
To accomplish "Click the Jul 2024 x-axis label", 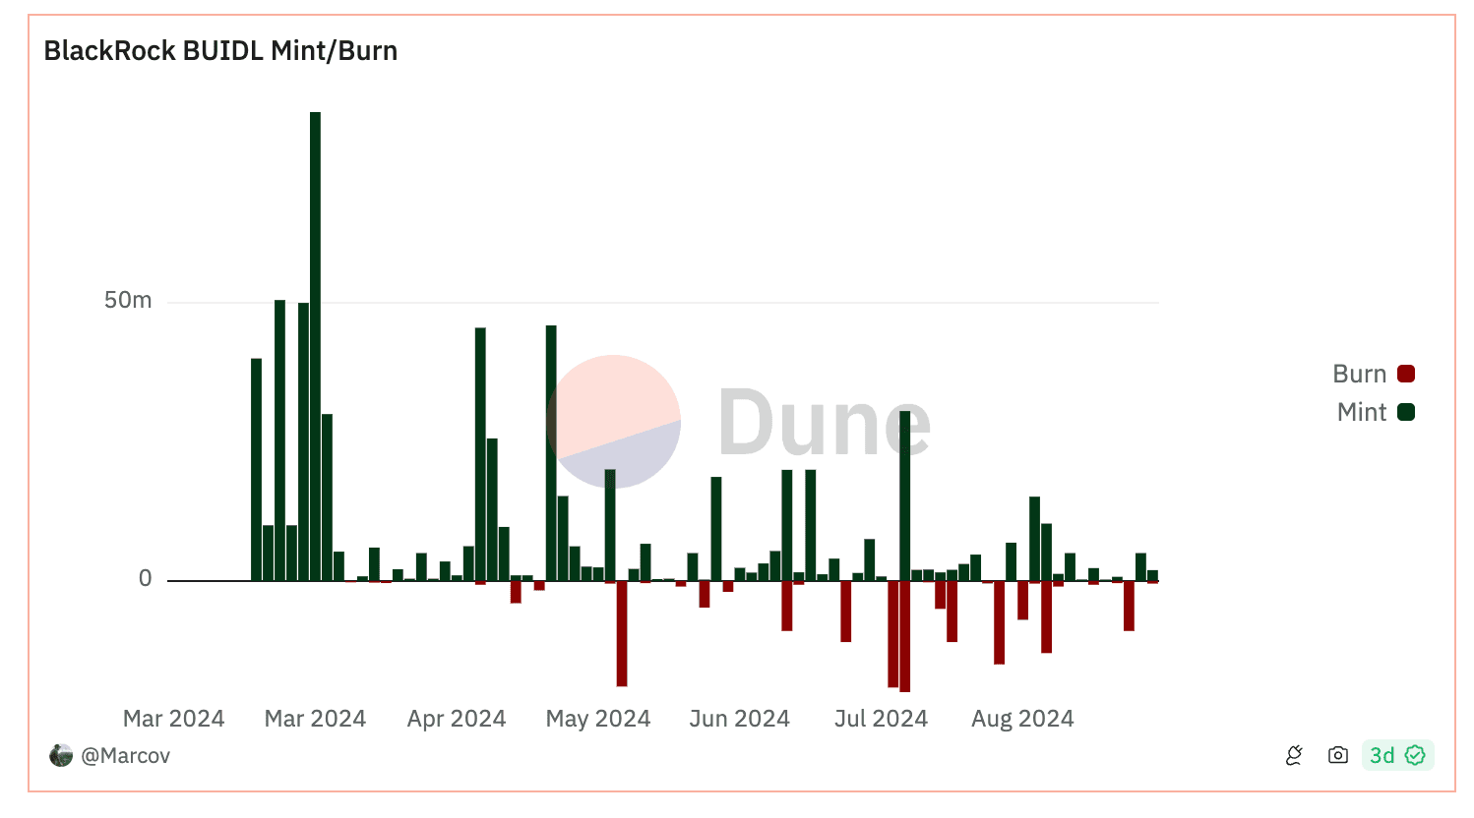I will 882,719.
